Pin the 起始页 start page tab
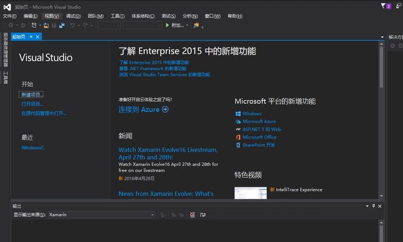Image resolution: width=403 pixels, height=242 pixels. coord(31,37)
